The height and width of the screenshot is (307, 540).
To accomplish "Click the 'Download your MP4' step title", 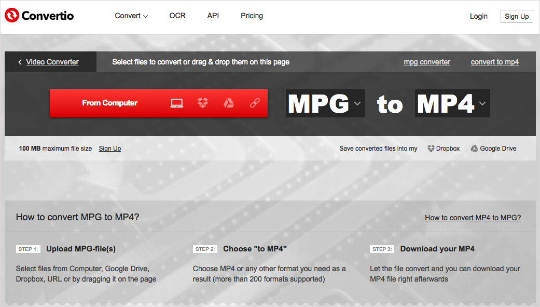I will point(437,249).
